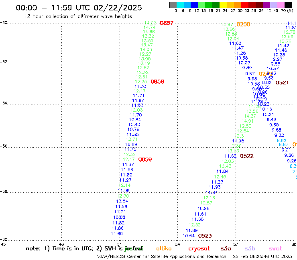The width and height of the screenshot is (297, 260).
Task: Click the -54 latitude axis label
Action: tap(4, 103)
